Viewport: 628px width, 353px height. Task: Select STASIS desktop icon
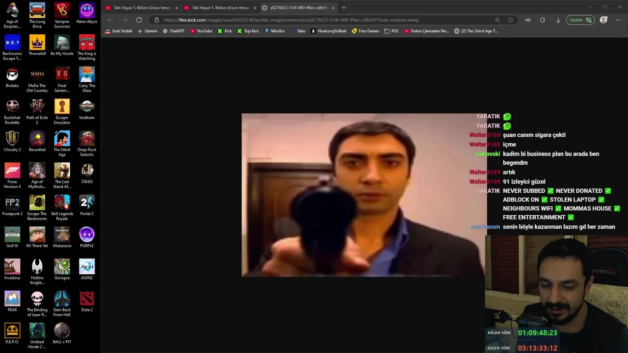pos(87,174)
